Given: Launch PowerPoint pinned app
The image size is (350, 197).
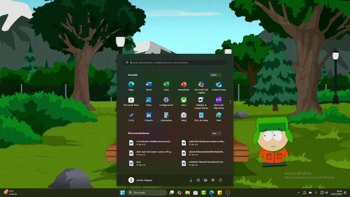Looking at the screenshot, I should (x=184, y=86).
